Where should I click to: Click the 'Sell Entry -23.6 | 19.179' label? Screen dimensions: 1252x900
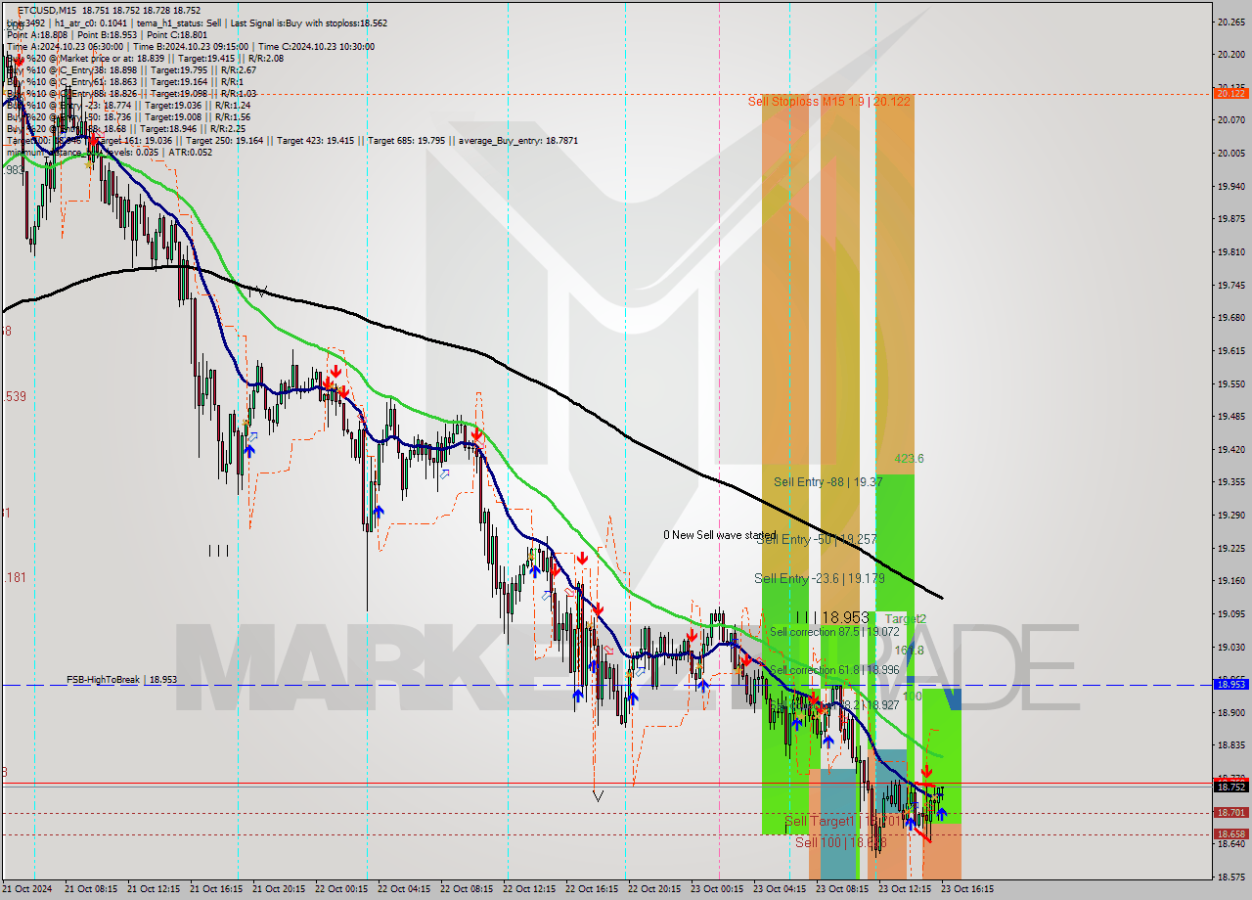click(820, 578)
